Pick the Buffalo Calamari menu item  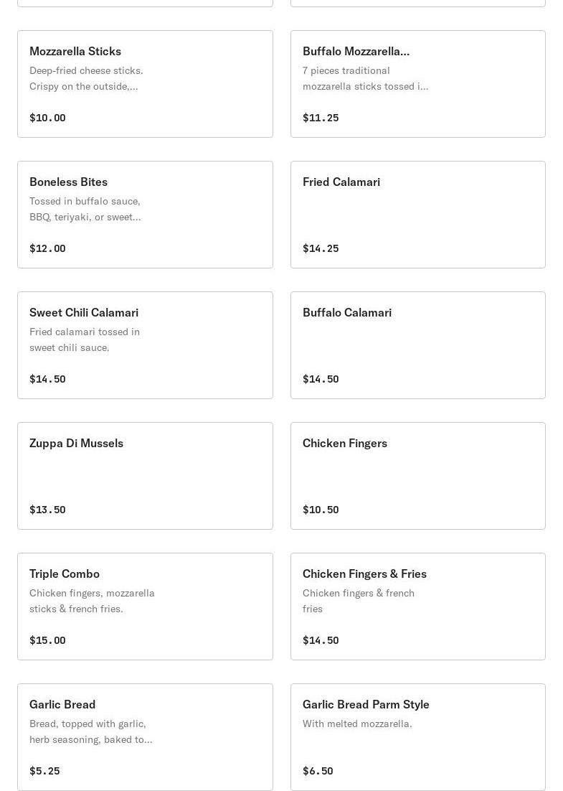pos(417,345)
